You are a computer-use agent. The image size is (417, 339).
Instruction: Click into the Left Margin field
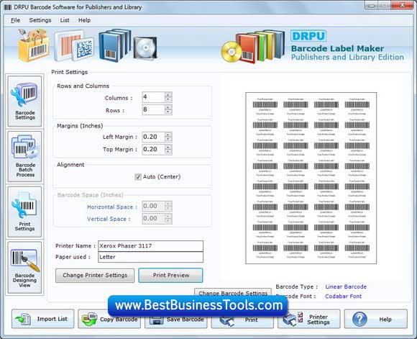(154, 137)
